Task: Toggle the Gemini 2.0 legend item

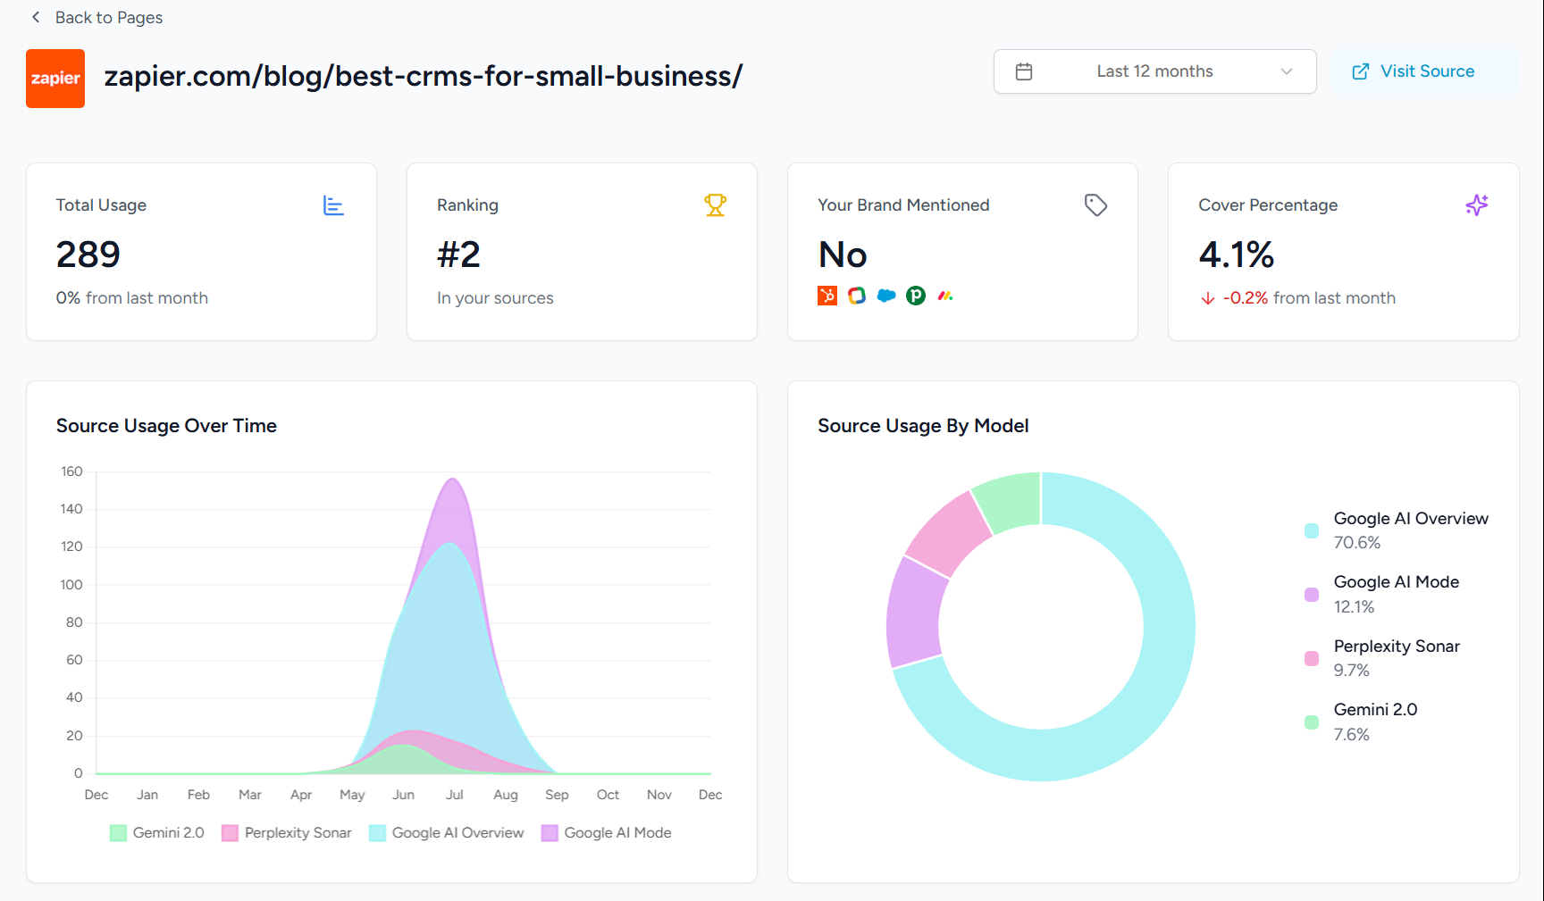Action: [x=156, y=832]
